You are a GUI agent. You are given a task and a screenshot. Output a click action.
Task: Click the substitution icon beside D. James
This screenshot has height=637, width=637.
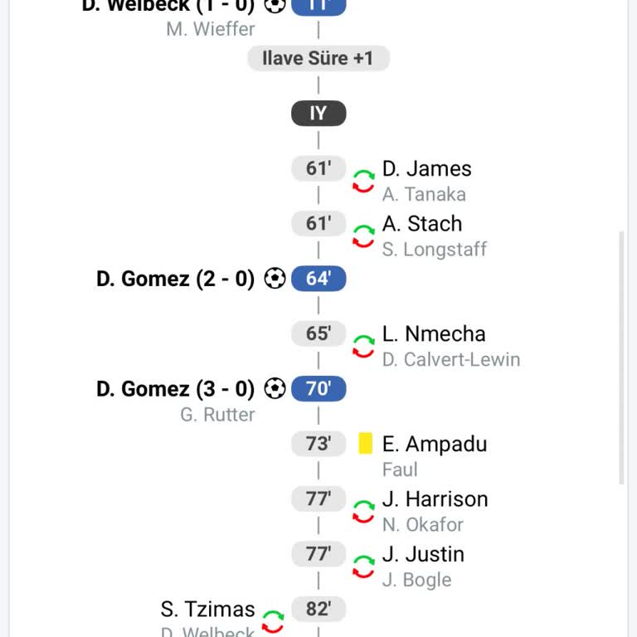[x=363, y=181]
